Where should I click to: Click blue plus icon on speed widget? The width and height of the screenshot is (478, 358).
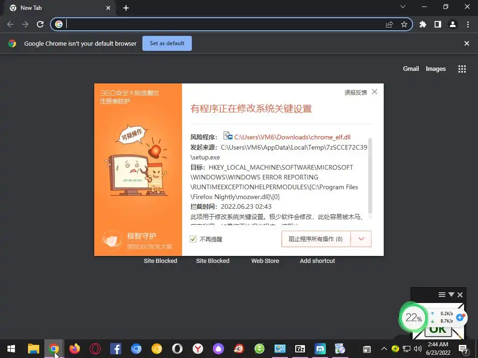(460, 317)
